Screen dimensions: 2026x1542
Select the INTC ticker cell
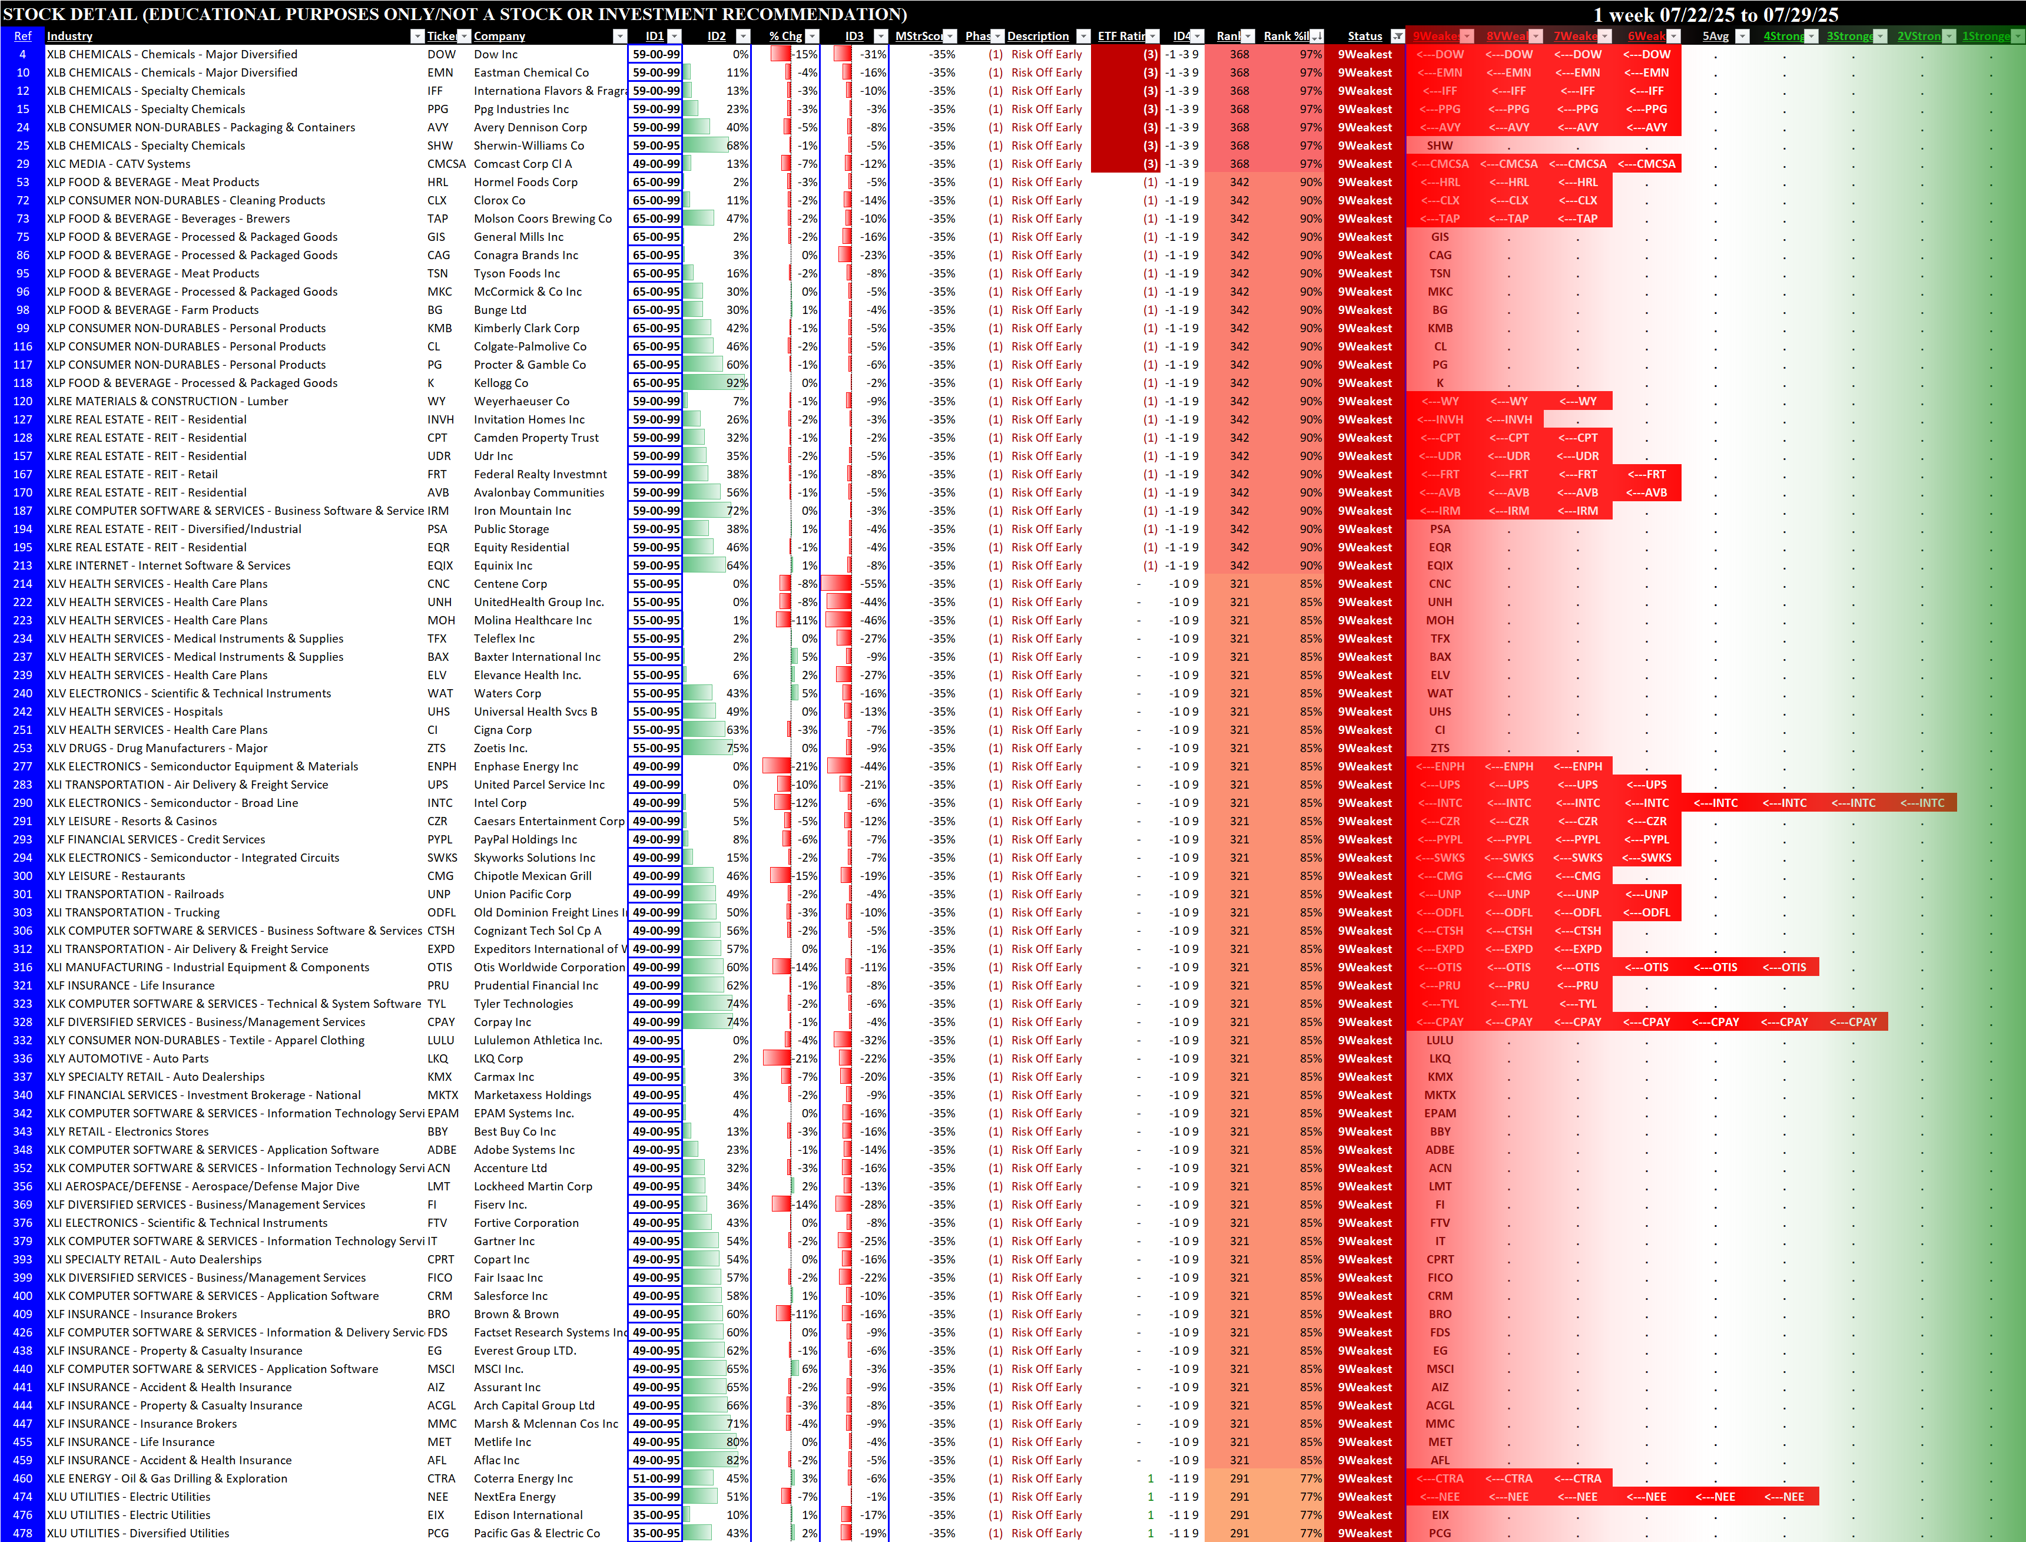pyautogui.click(x=439, y=803)
